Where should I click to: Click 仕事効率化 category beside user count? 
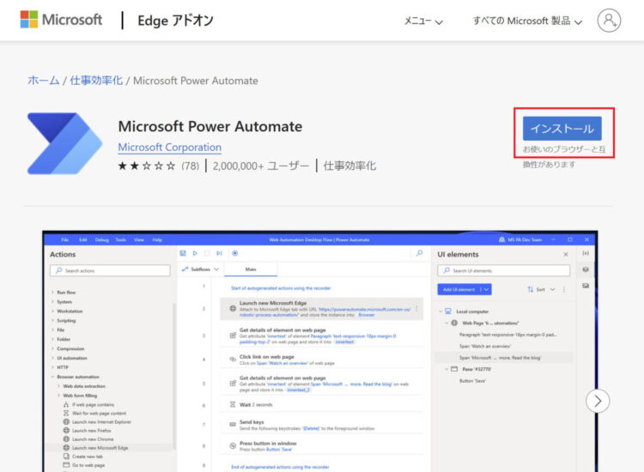point(349,166)
